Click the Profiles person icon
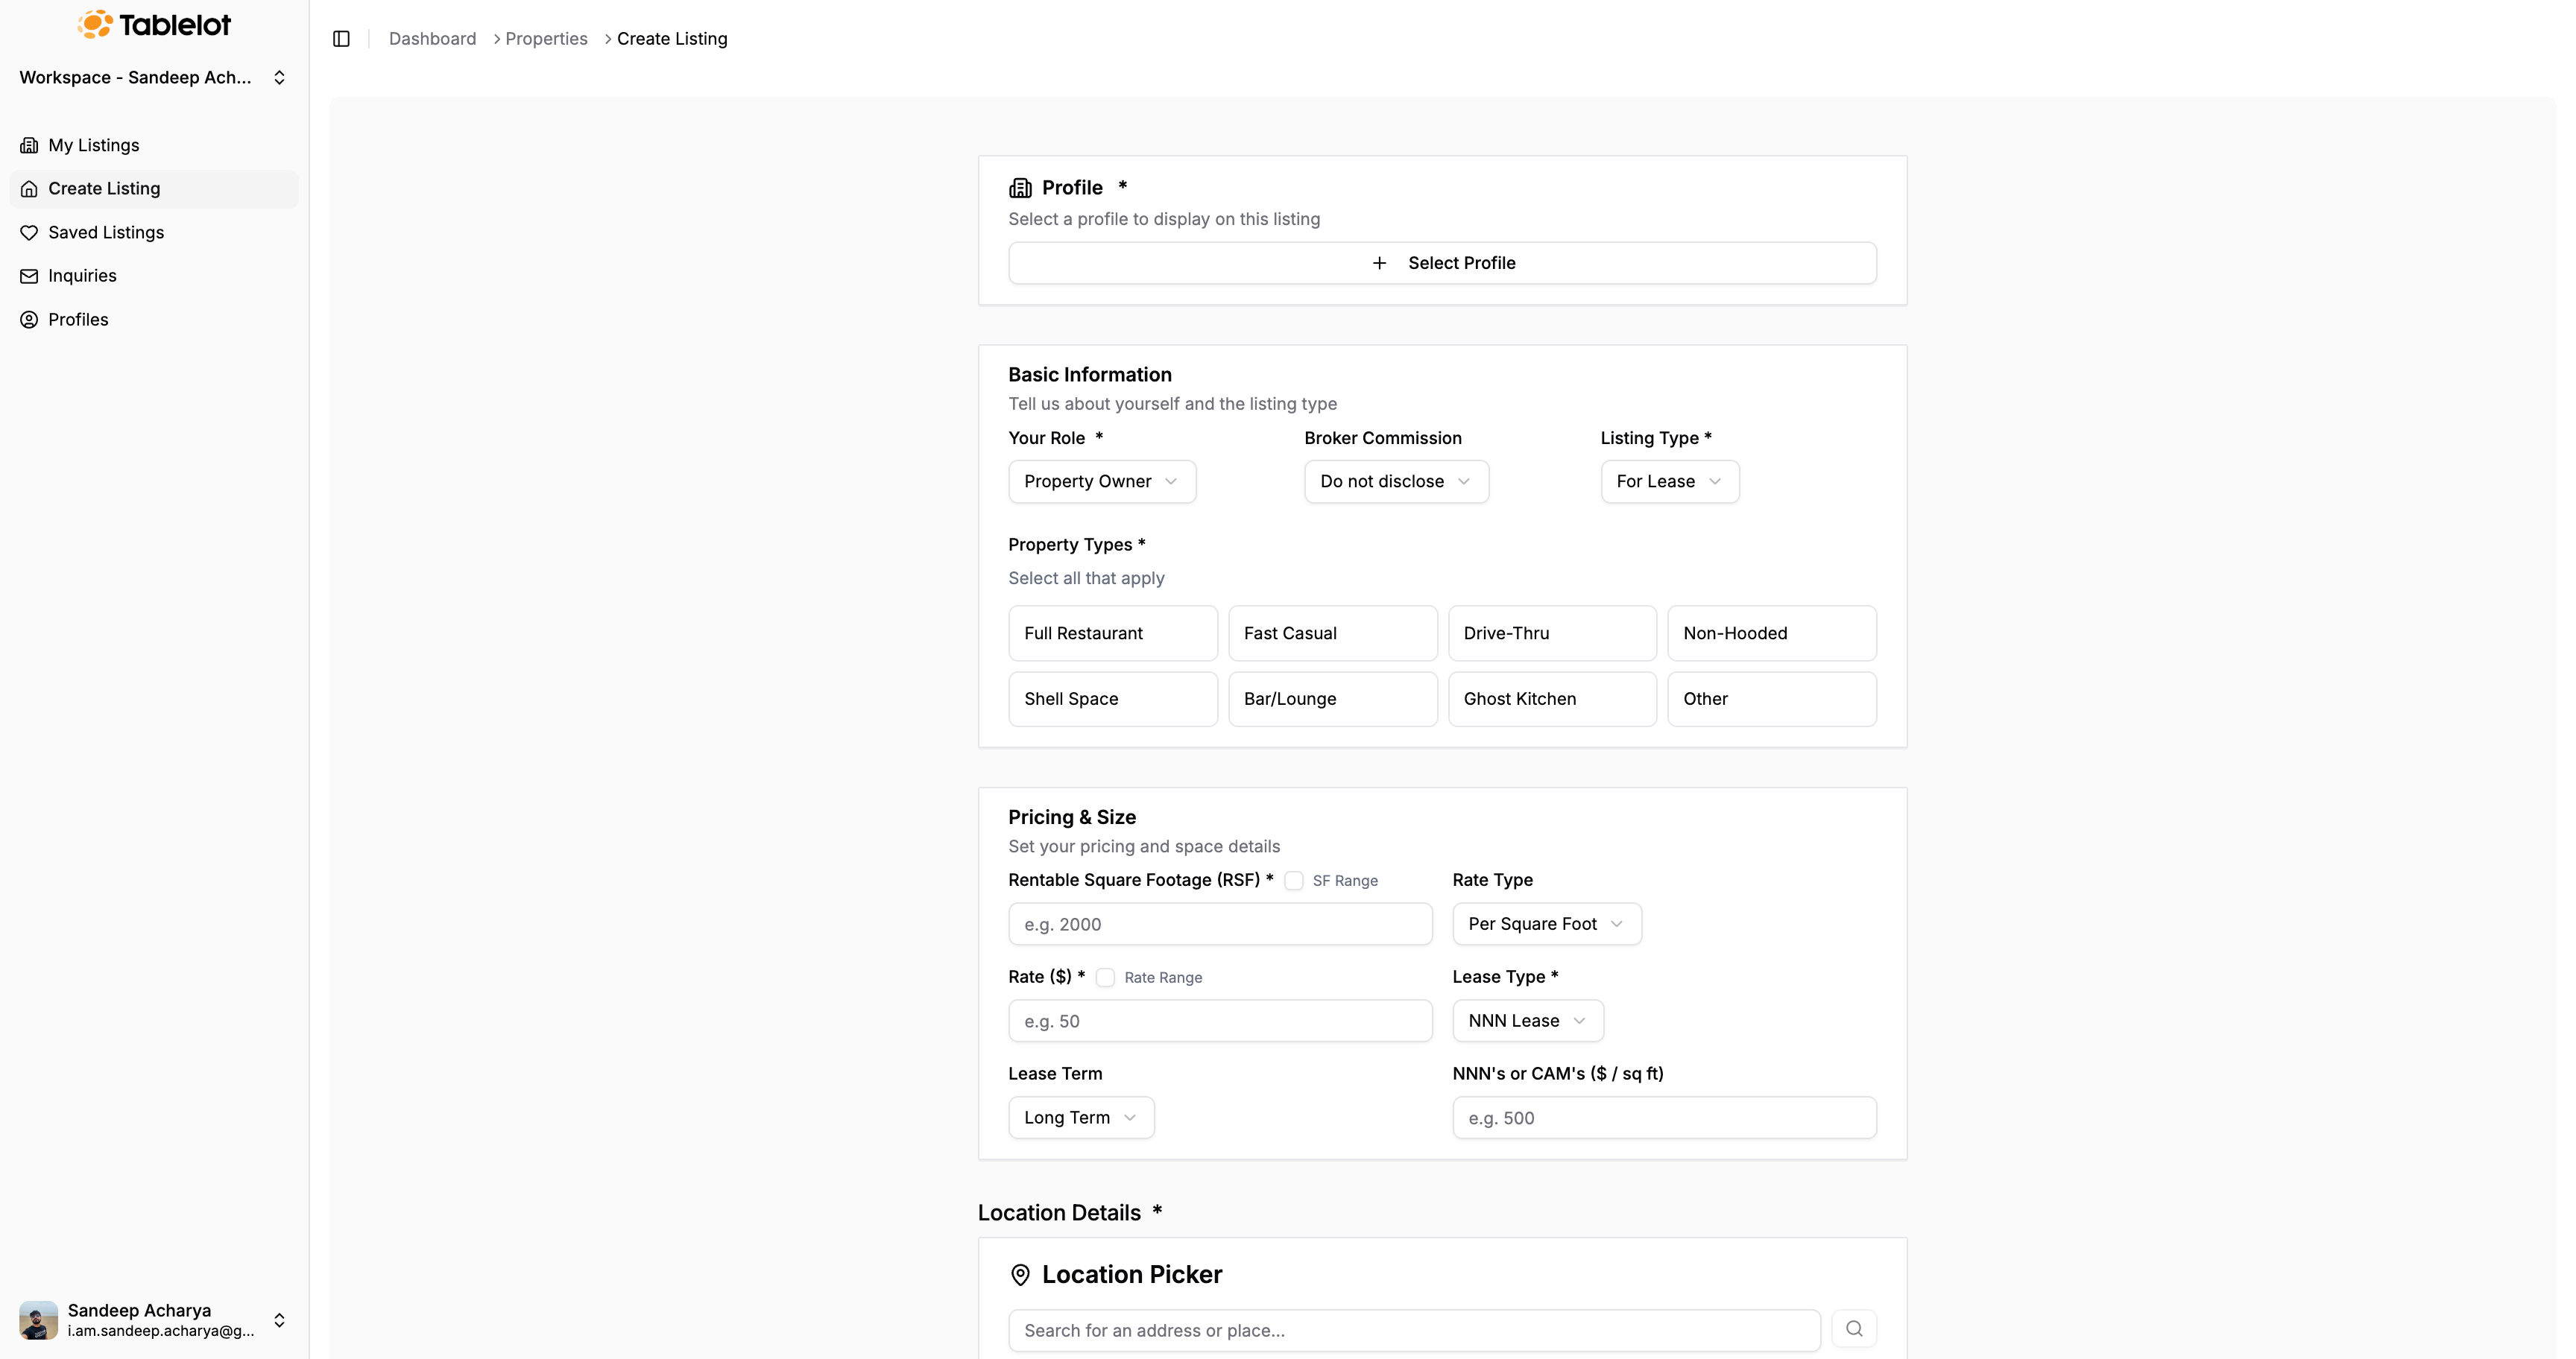The image size is (2576, 1359). tap(29, 320)
